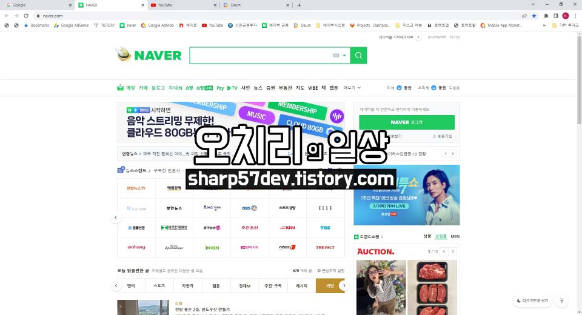Select the 웹툰 topic tab
Screen dimensions: 582x315
pyautogui.click(x=216, y=286)
